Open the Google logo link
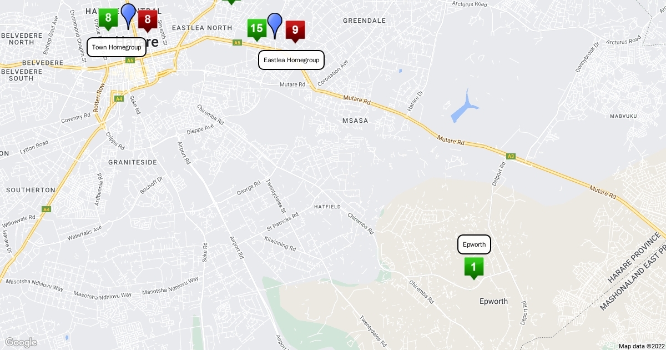The width and height of the screenshot is (666, 350). [21, 342]
